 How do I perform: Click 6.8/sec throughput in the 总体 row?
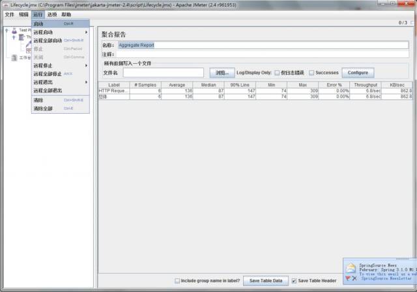coord(366,97)
